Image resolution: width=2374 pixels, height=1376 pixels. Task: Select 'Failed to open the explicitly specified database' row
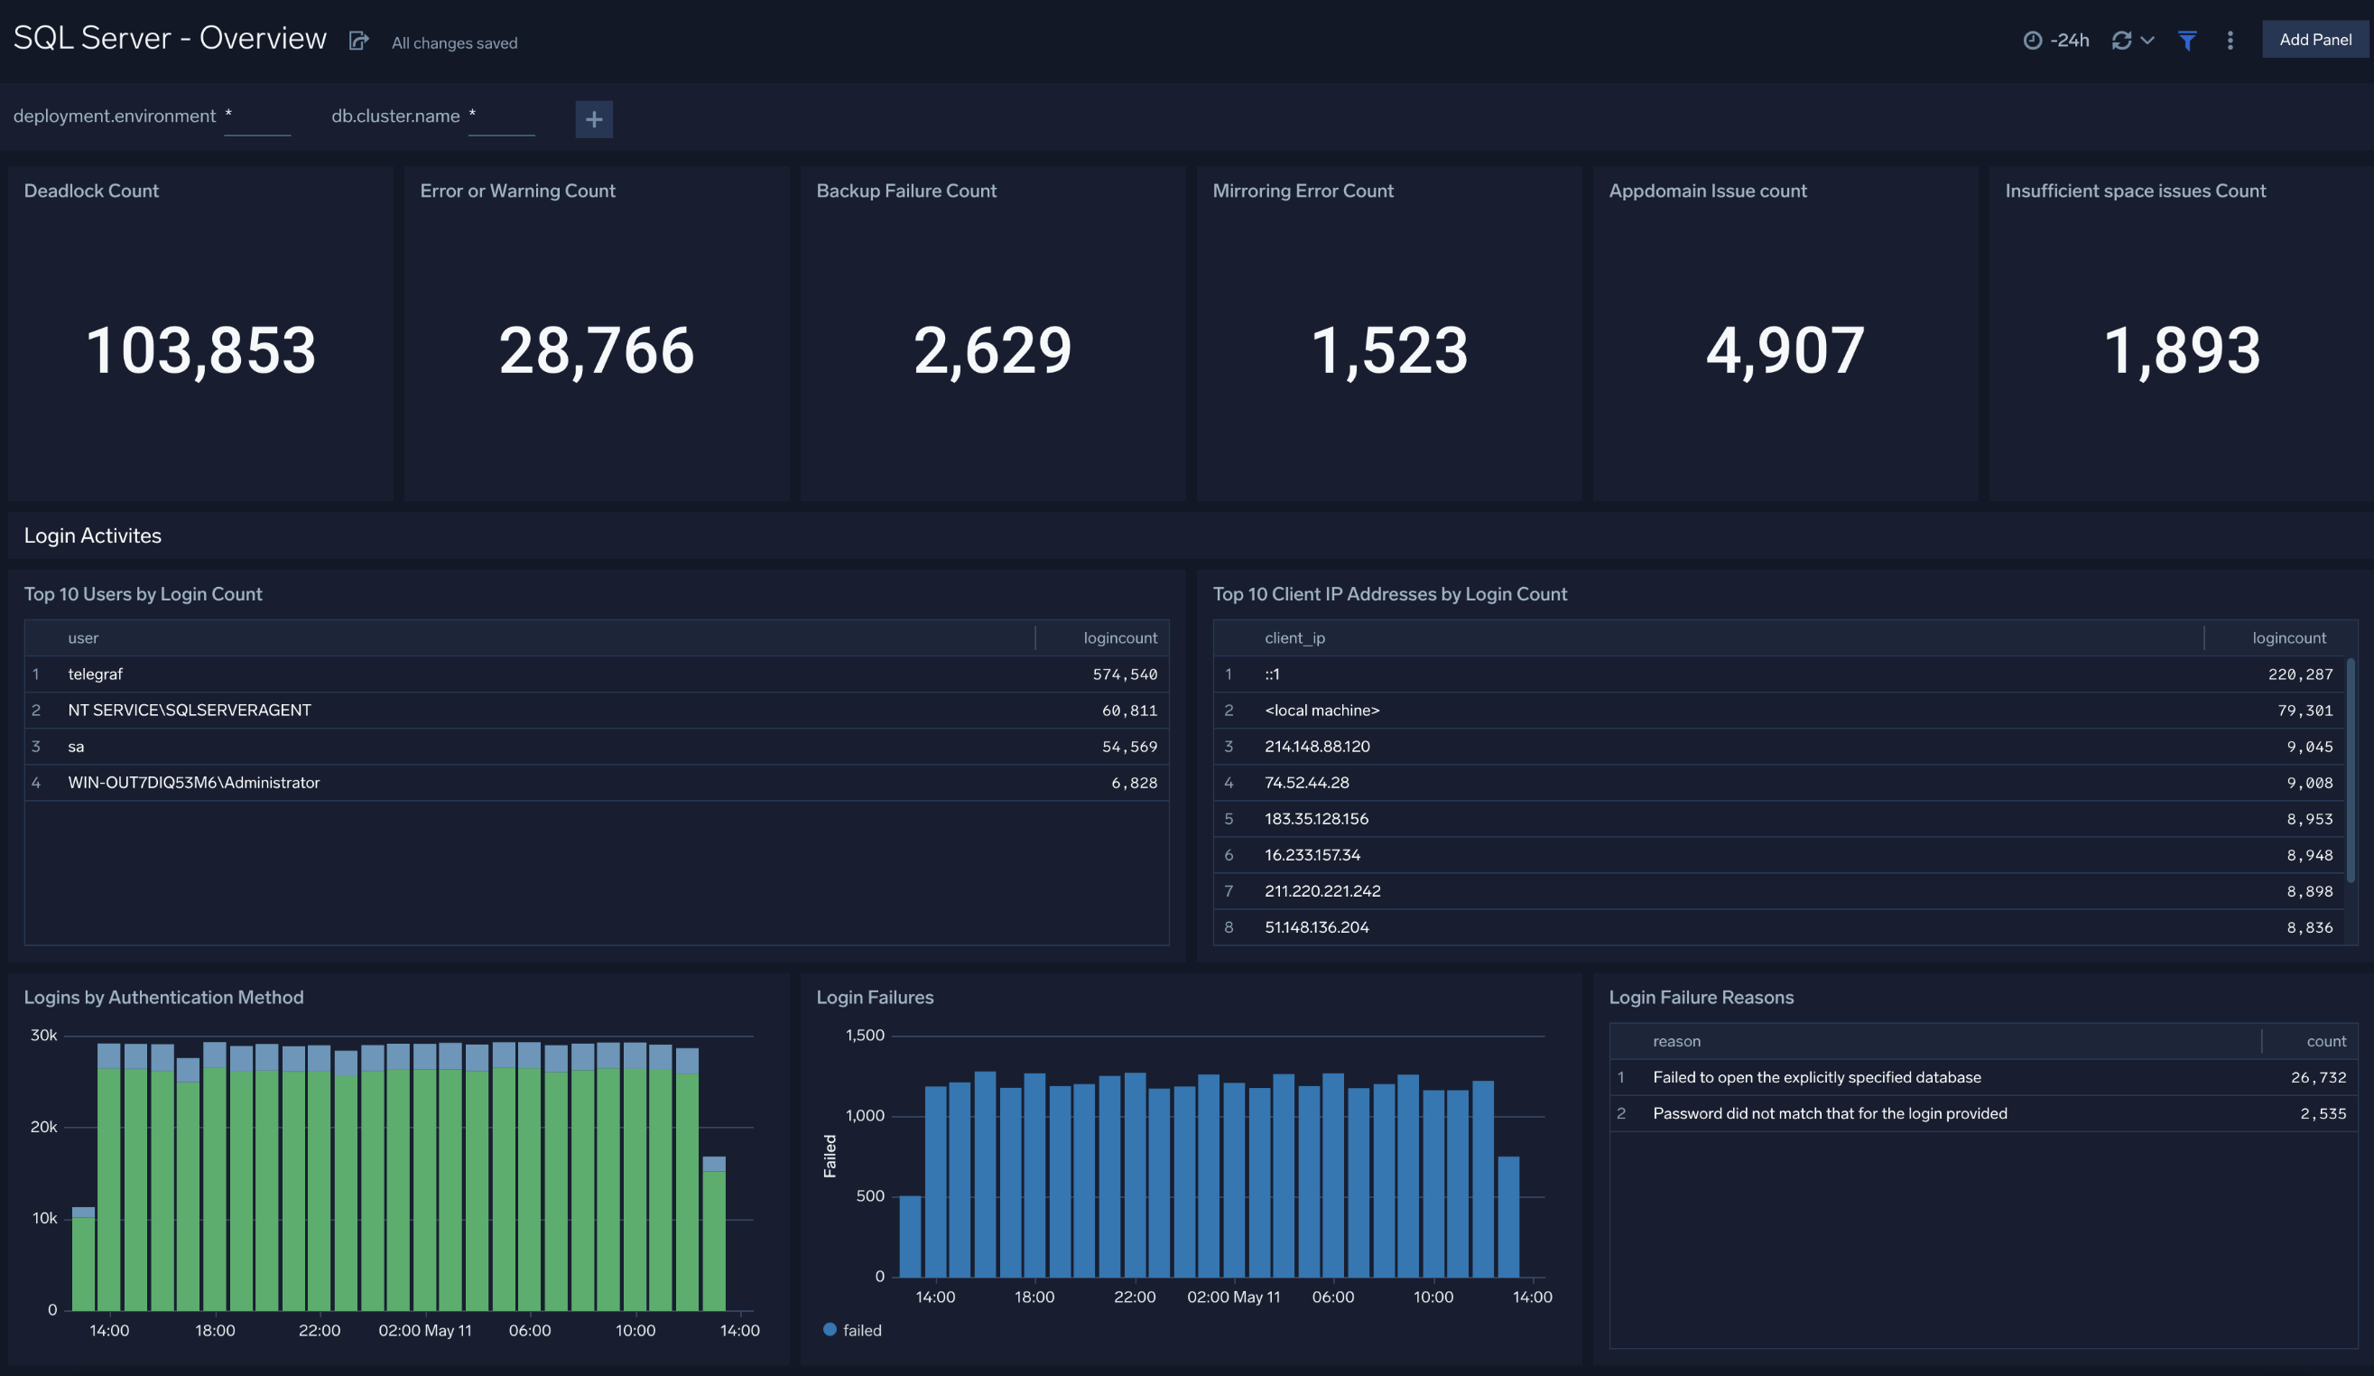pos(1983,1077)
